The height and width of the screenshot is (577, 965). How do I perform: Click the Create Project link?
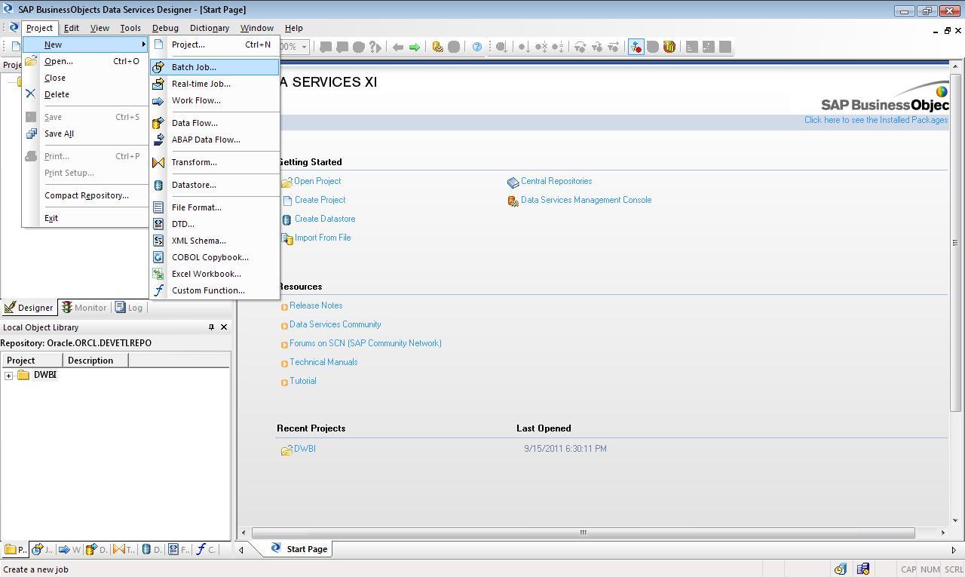click(320, 200)
